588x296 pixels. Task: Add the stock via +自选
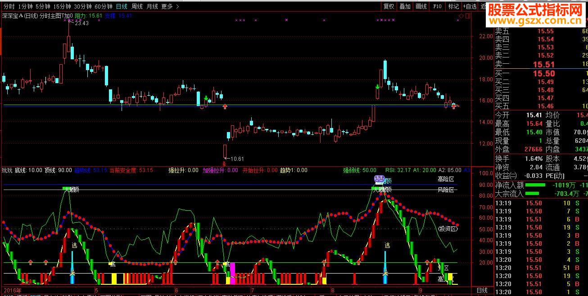point(469,6)
